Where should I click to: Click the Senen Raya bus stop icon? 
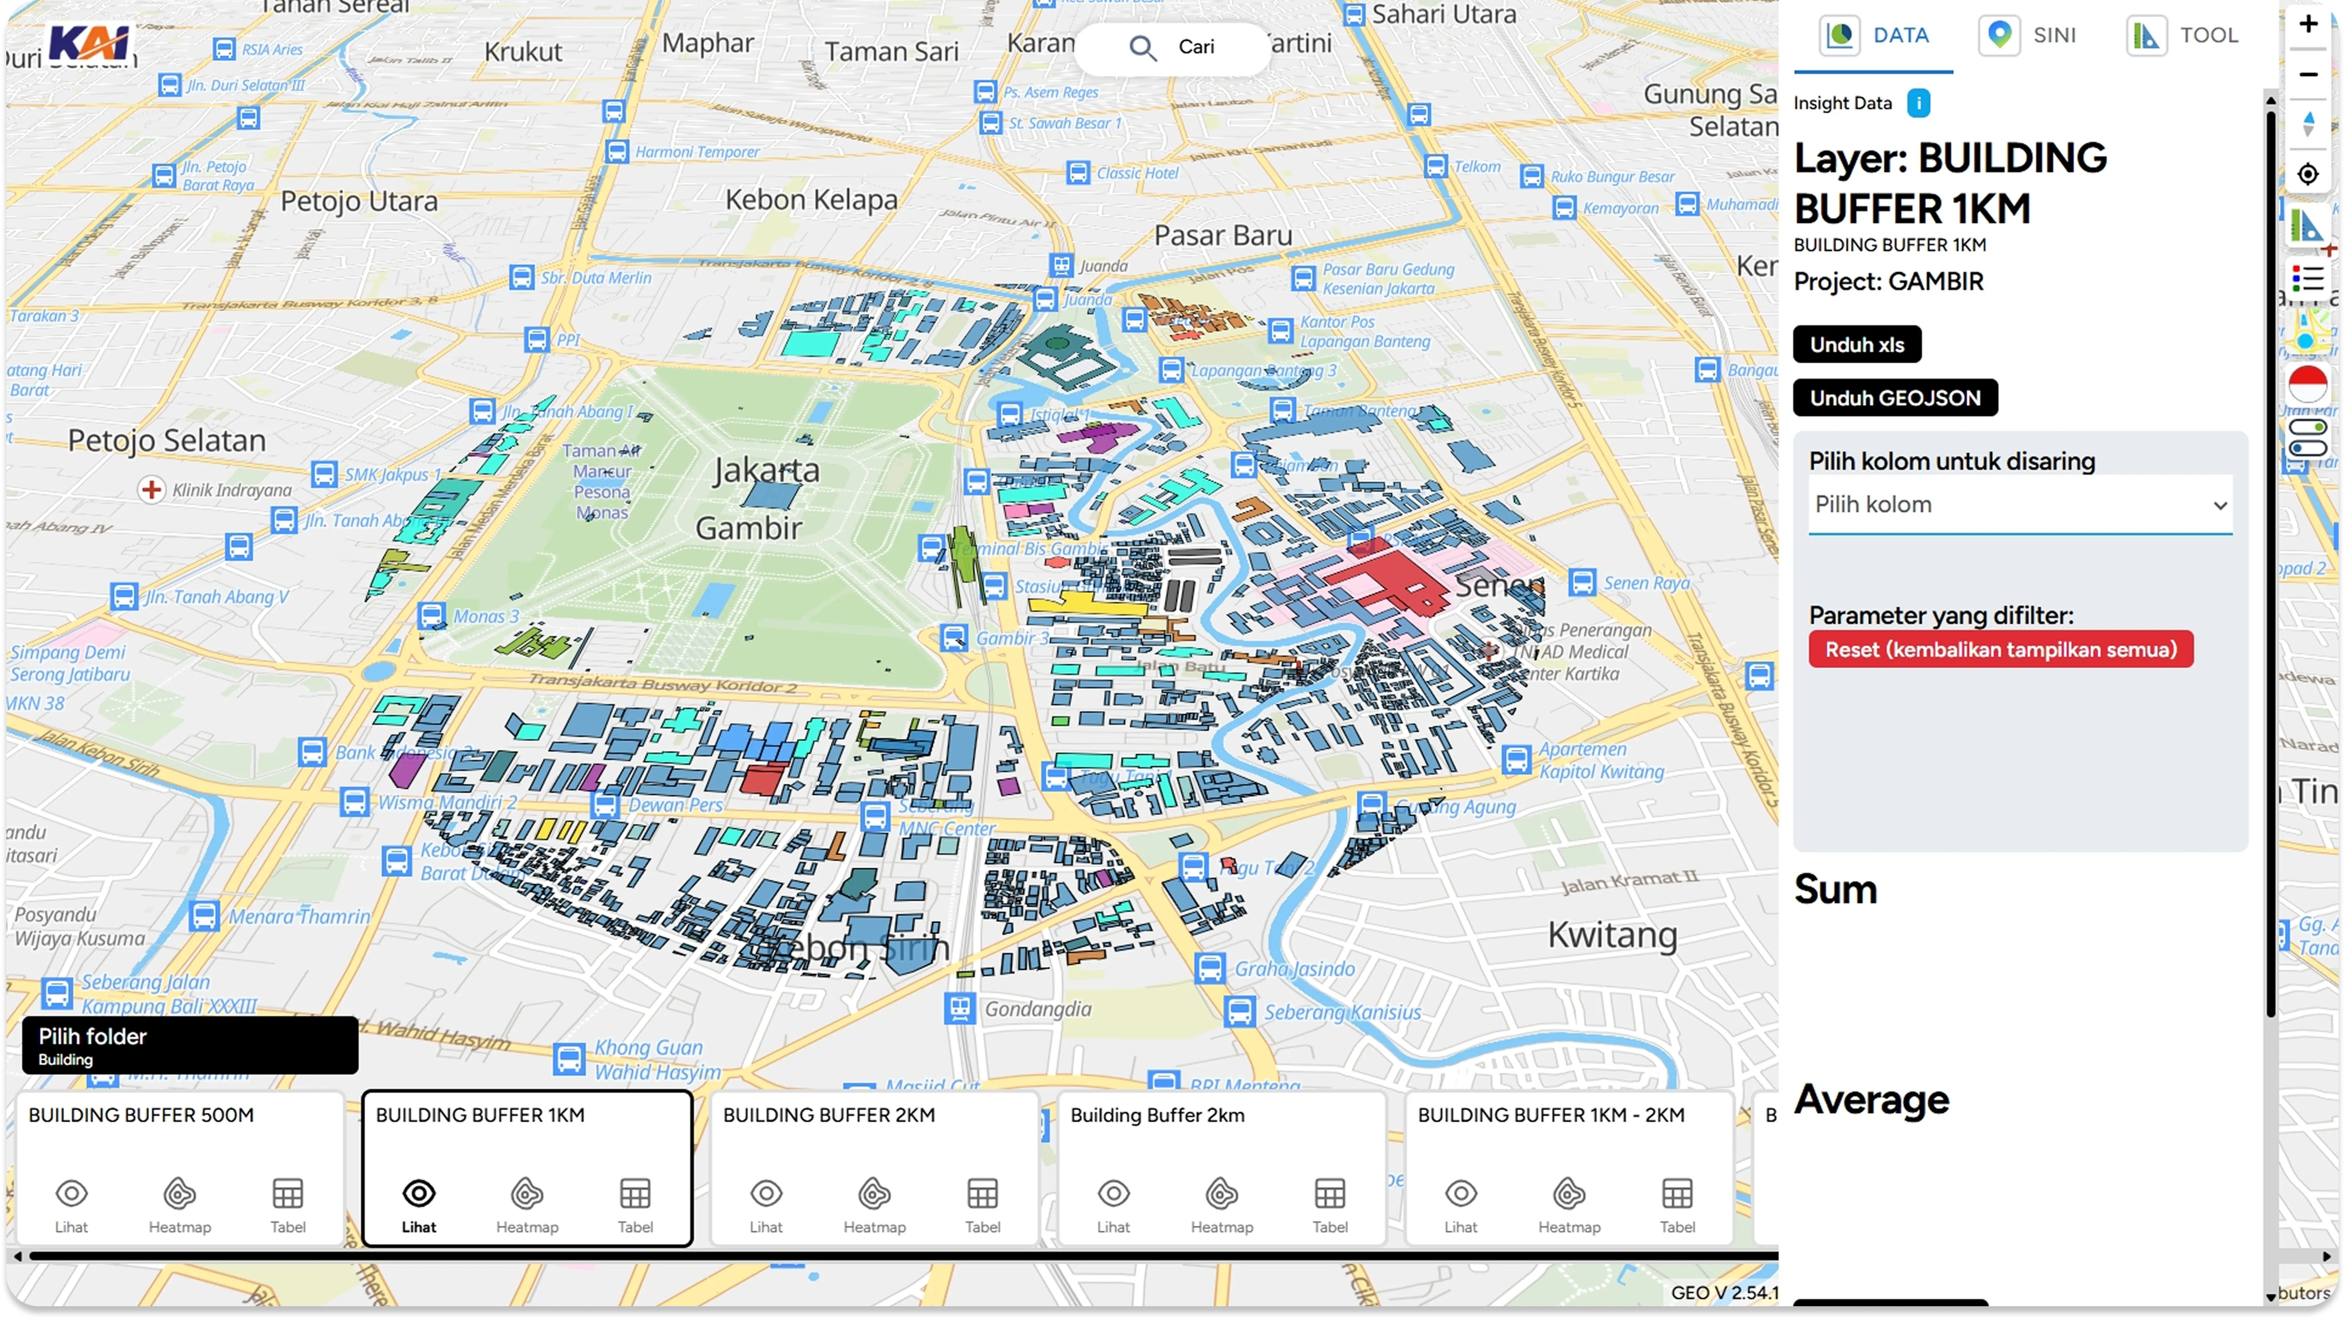pos(1582,582)
